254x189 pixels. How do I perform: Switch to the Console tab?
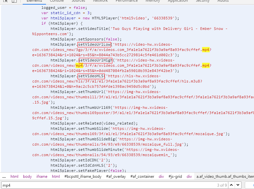(x=57, y=1)
